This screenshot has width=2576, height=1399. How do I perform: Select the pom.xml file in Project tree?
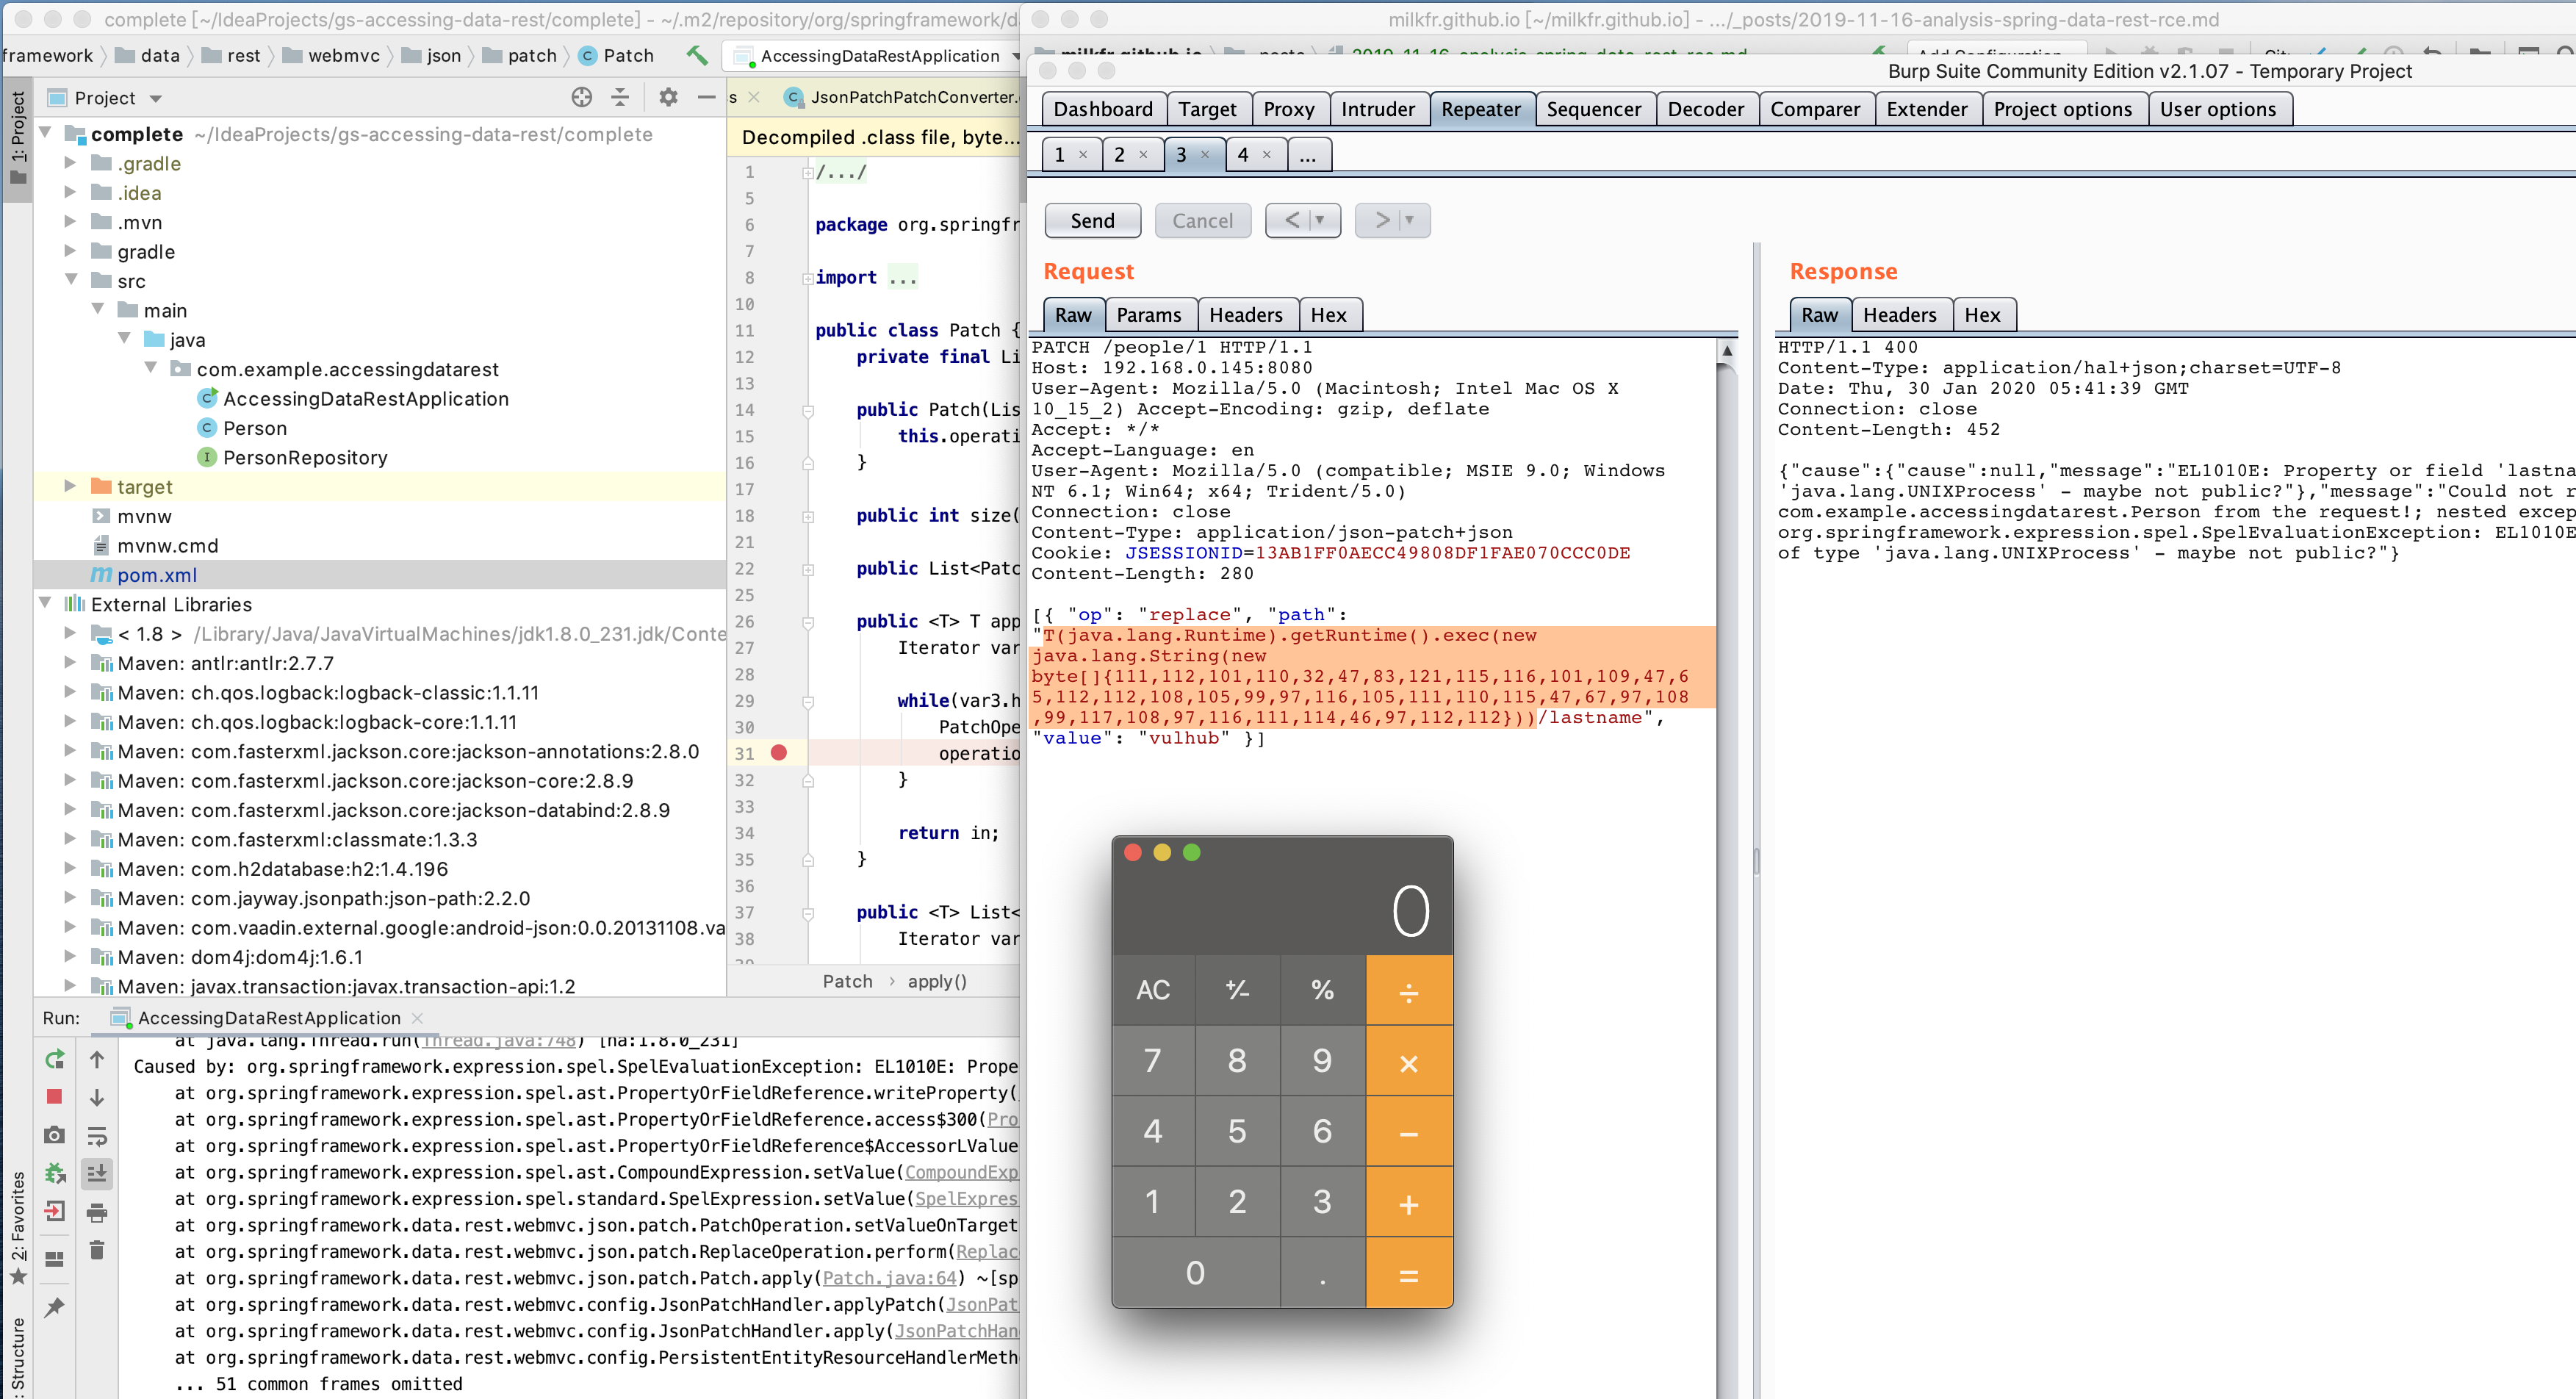[156, 575]
